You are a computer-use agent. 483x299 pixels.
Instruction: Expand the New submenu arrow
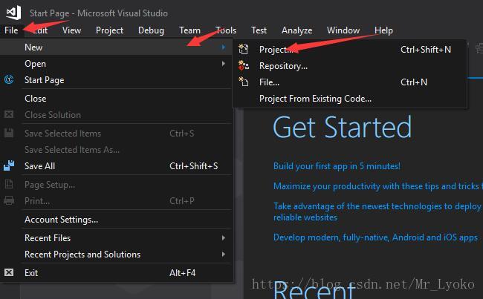coord(224,47)
